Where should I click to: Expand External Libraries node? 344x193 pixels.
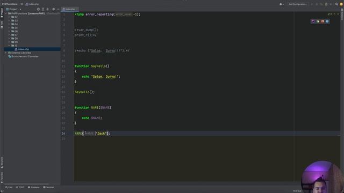coord(6,53)
